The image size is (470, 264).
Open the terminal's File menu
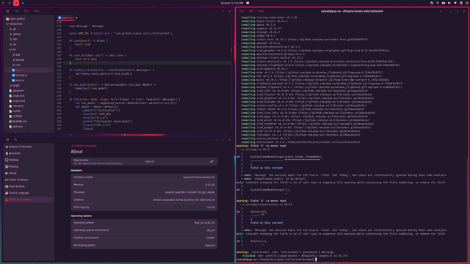(242, 11)
